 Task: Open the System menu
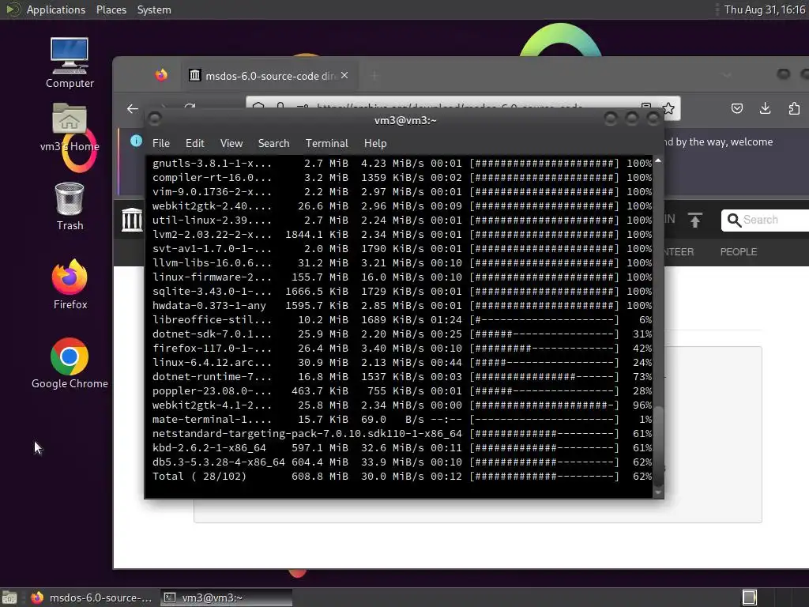coord(154,9)
